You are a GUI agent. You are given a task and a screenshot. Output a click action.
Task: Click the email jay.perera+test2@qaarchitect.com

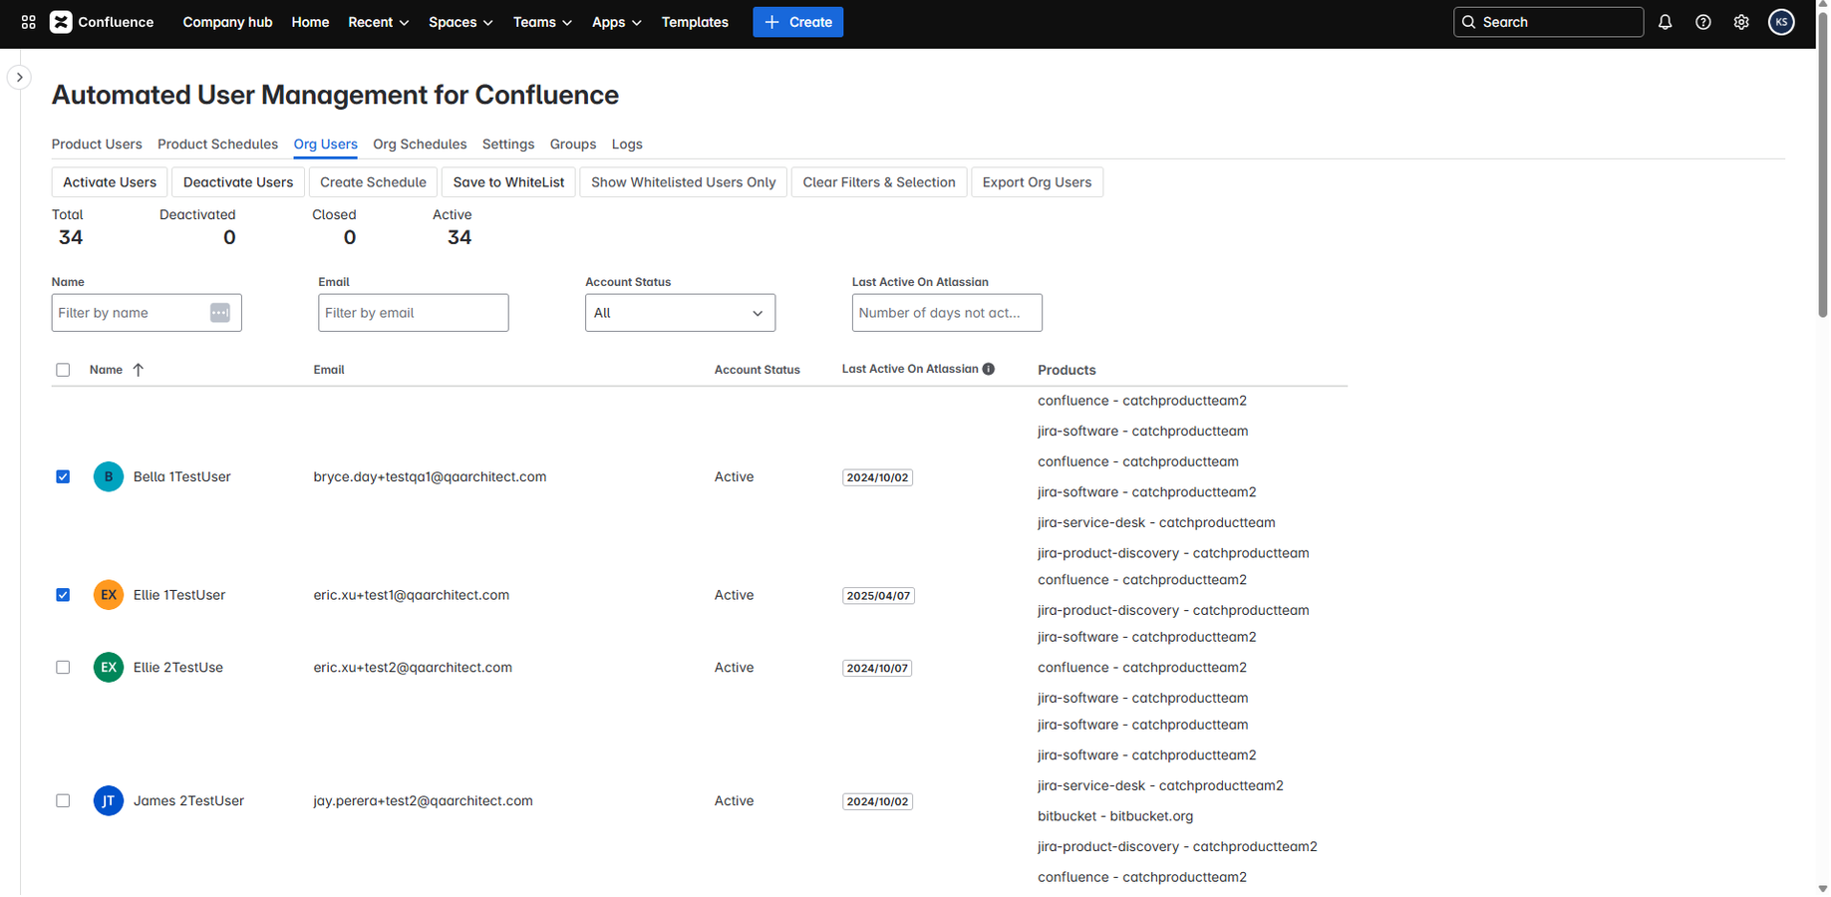coord(423,801)
